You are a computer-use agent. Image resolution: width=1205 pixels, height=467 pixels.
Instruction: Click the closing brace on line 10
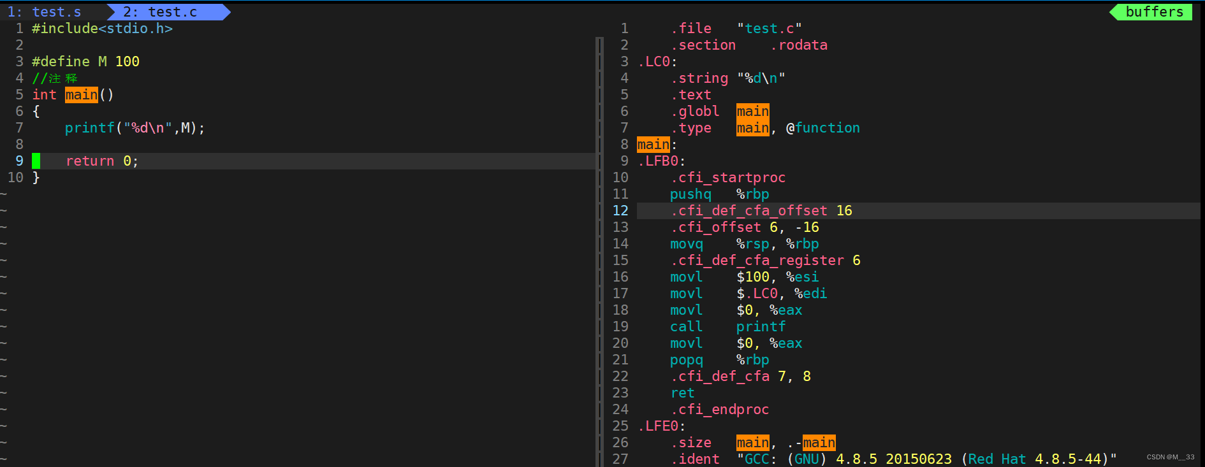[x=36, y=178]
